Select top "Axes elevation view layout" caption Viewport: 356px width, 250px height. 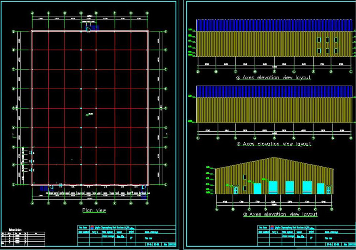(274, 77)
